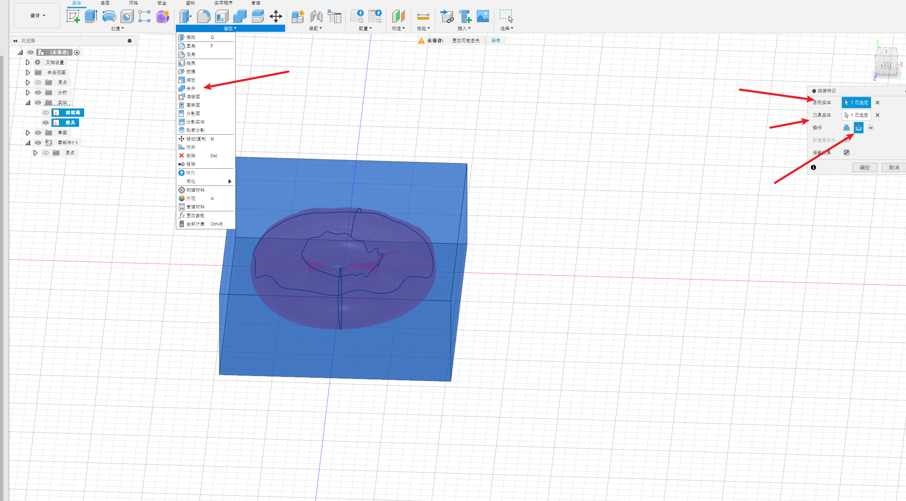Switch to the 曲面 tab
The width and height of the screenshot is (906, 501).
pos(105,3)
